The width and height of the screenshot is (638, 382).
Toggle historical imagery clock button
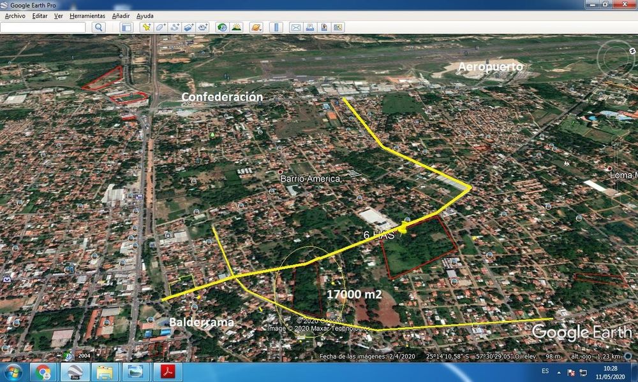pos(222,27)
